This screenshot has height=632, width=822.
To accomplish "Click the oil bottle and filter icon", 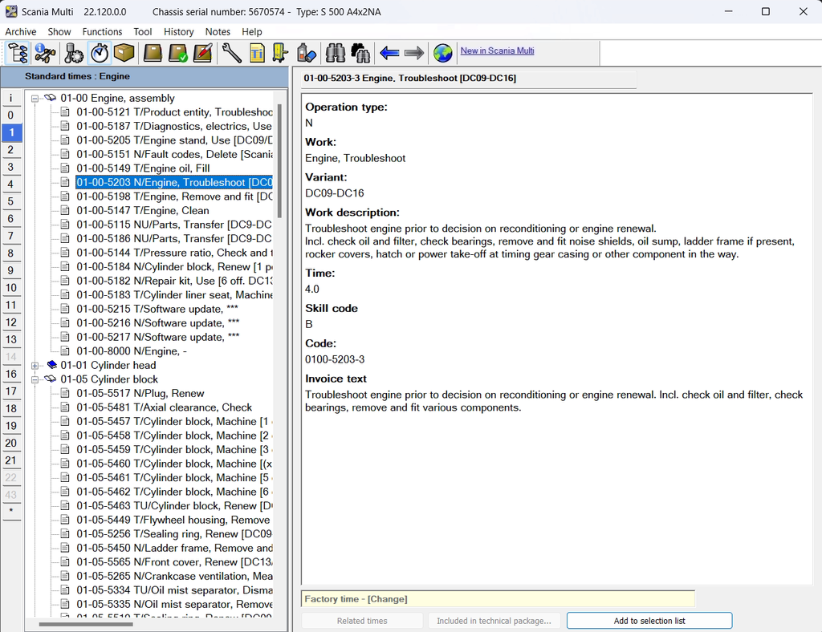I will coord(306,53).
